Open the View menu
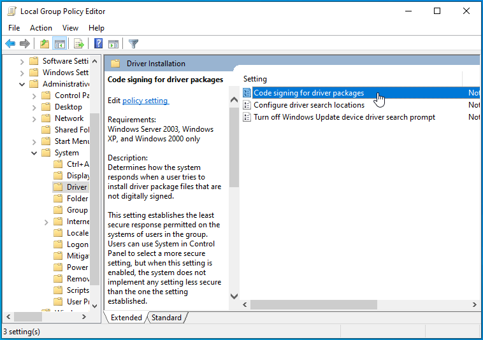 70,28
